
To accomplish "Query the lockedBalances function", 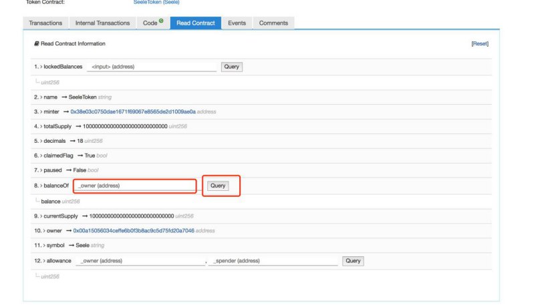I will click(232, 67).
